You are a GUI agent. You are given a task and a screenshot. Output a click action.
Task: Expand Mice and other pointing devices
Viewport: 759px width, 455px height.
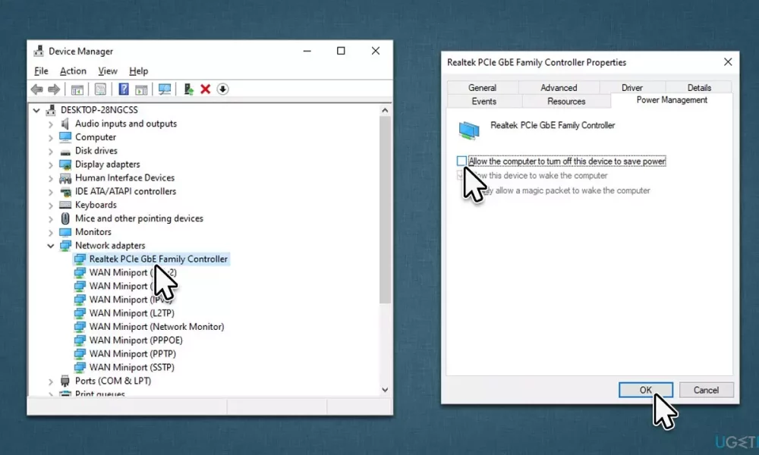[50, 219]
